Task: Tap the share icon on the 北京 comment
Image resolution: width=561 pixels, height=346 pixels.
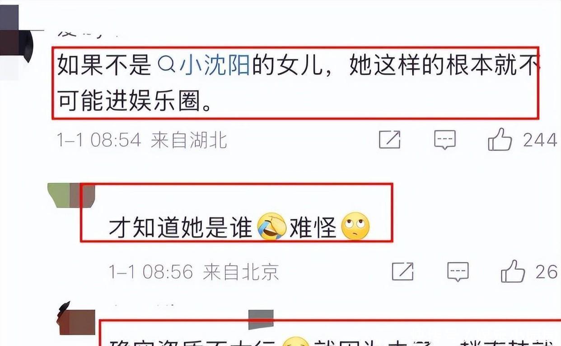Action: 402,271
